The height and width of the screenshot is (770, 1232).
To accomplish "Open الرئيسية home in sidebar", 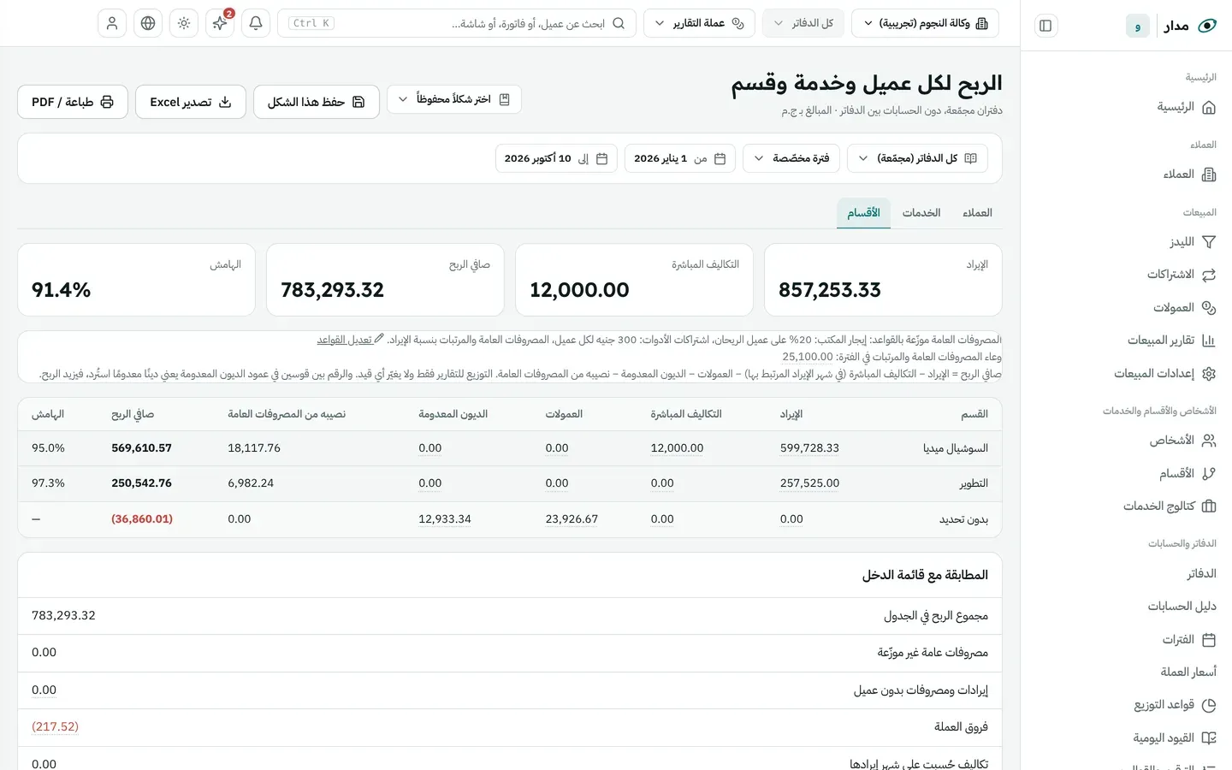I will 1187,108.
